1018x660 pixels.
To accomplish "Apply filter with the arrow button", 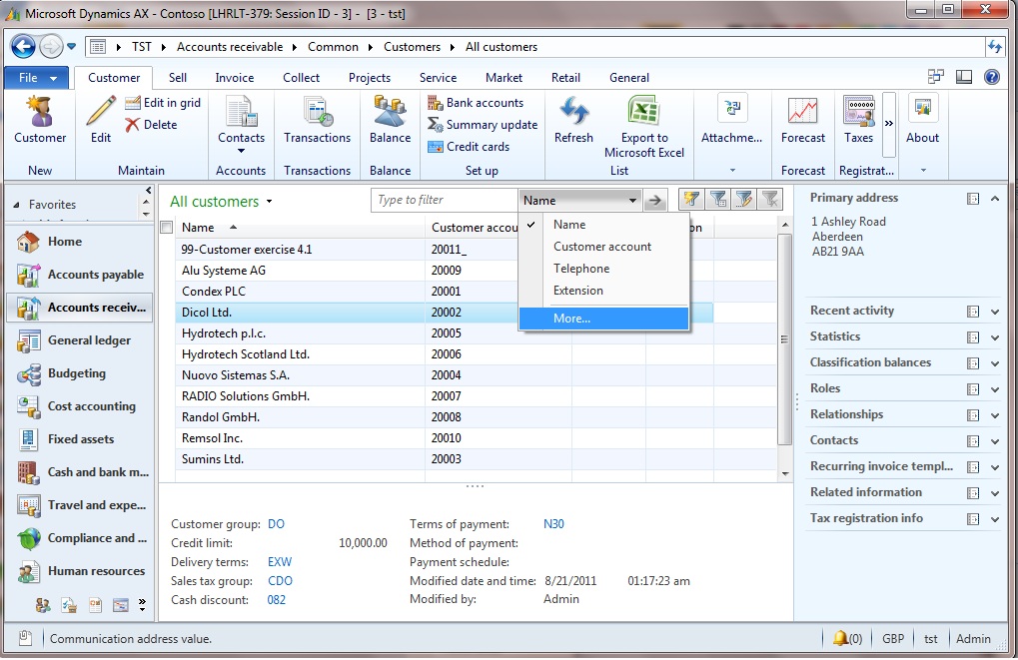I will [x=655, y=201].
